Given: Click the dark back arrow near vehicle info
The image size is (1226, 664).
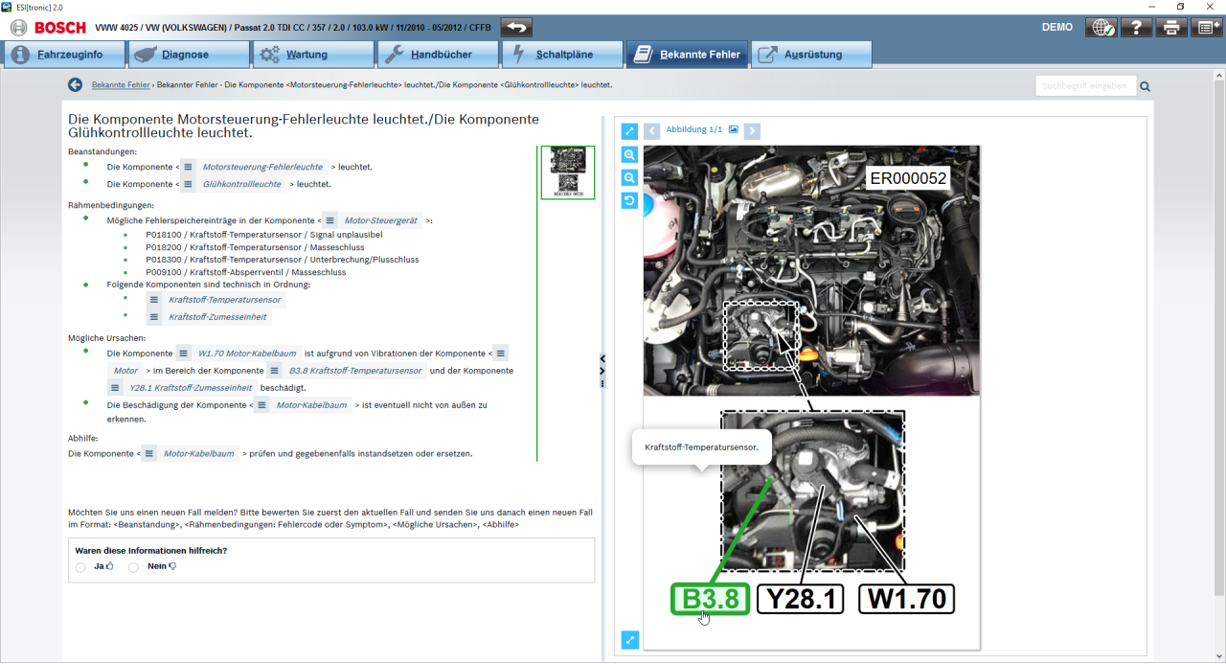Looking at the screenshot, I should click(x=515, y=27).
